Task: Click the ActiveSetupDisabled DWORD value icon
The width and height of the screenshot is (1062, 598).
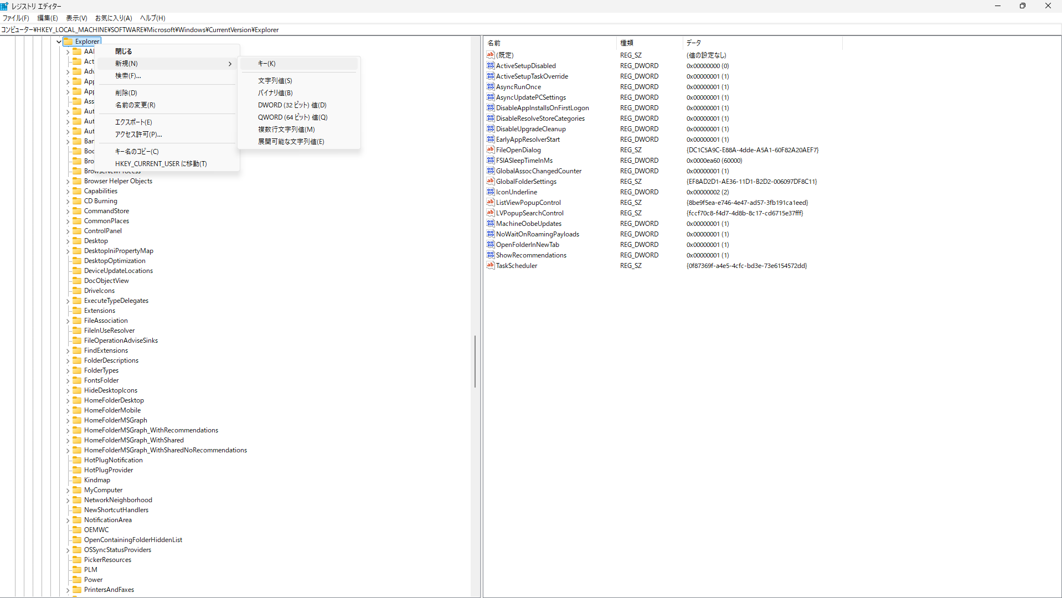Action: (490, 66)
